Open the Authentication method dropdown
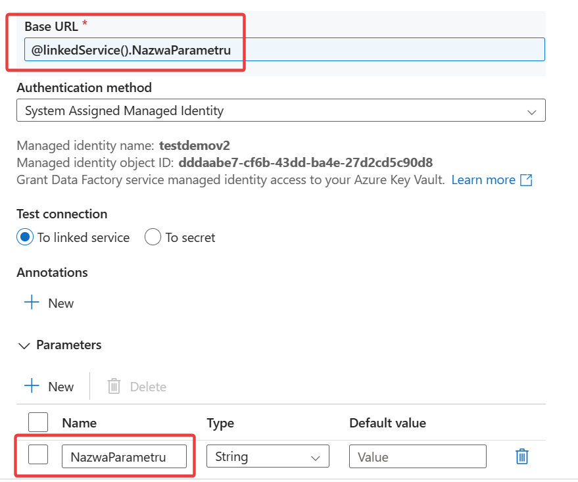The width and height of the screenshot is (578, 482). (x=281, y=111)
